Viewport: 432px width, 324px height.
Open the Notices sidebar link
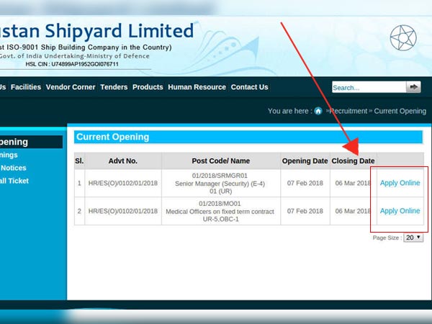click(14, 168)
